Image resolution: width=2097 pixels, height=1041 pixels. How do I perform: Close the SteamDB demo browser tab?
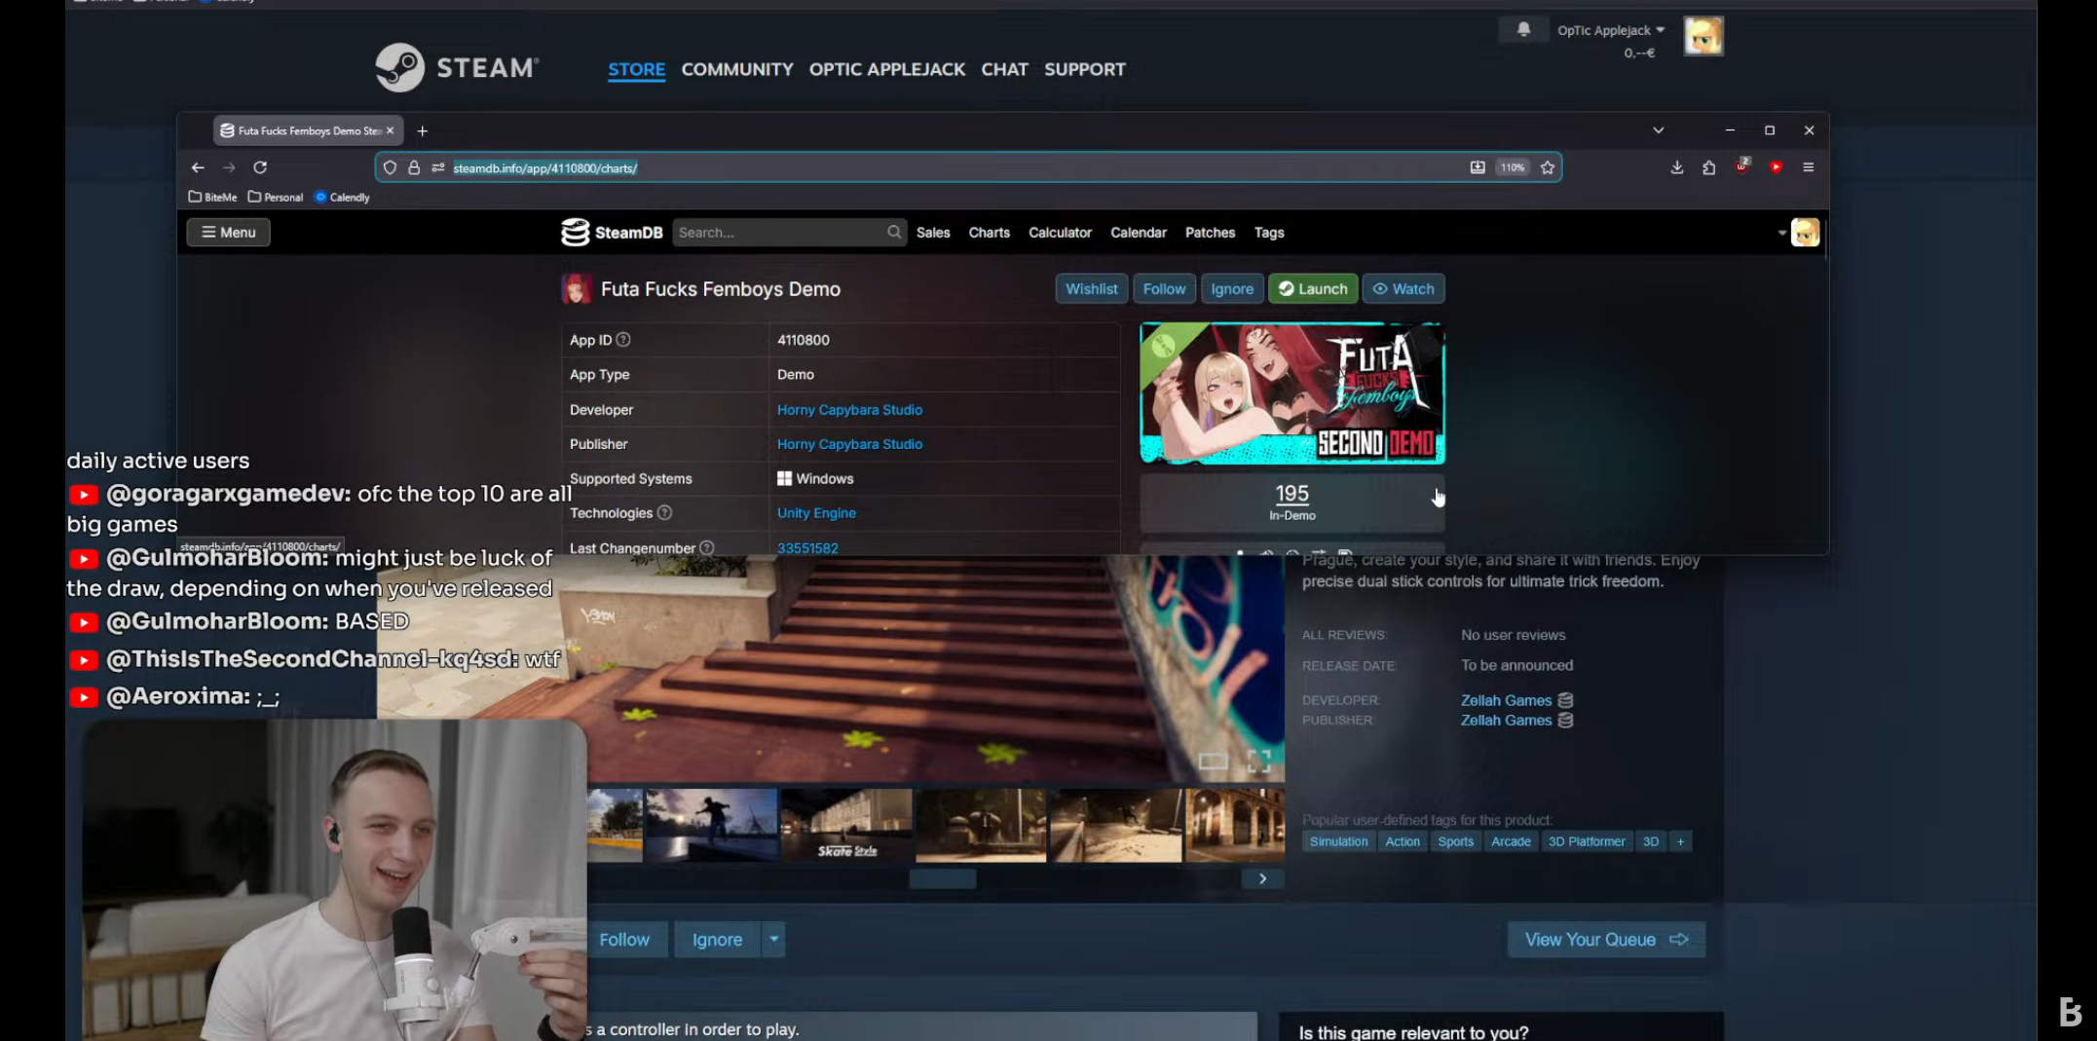coord(390,130)
